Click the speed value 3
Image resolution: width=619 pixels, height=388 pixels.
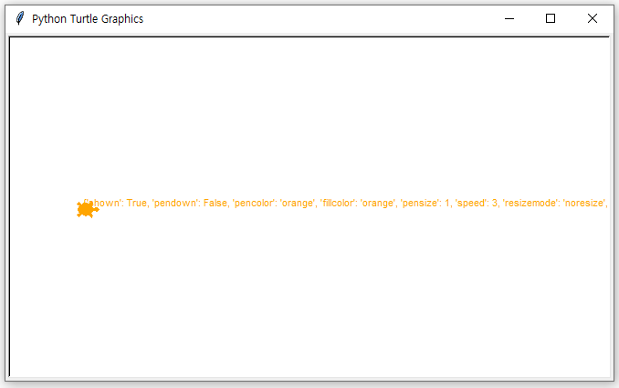click(x=495, y=203)
